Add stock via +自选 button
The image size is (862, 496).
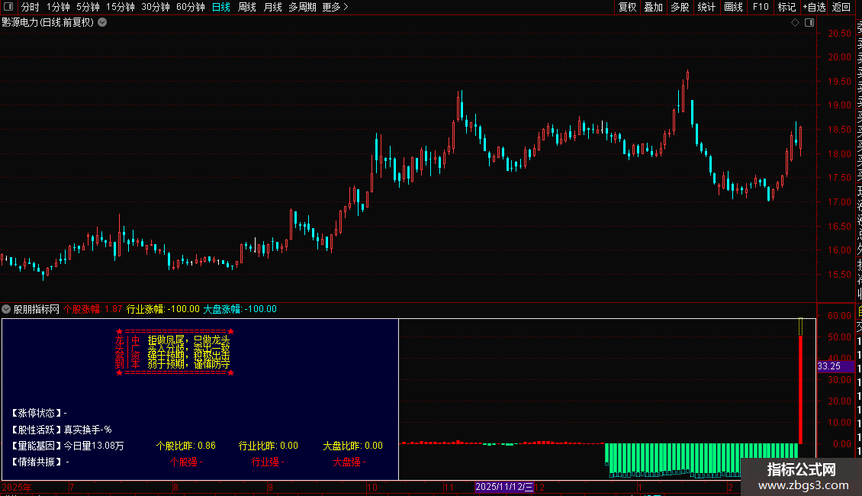click(x=814, y=7)
